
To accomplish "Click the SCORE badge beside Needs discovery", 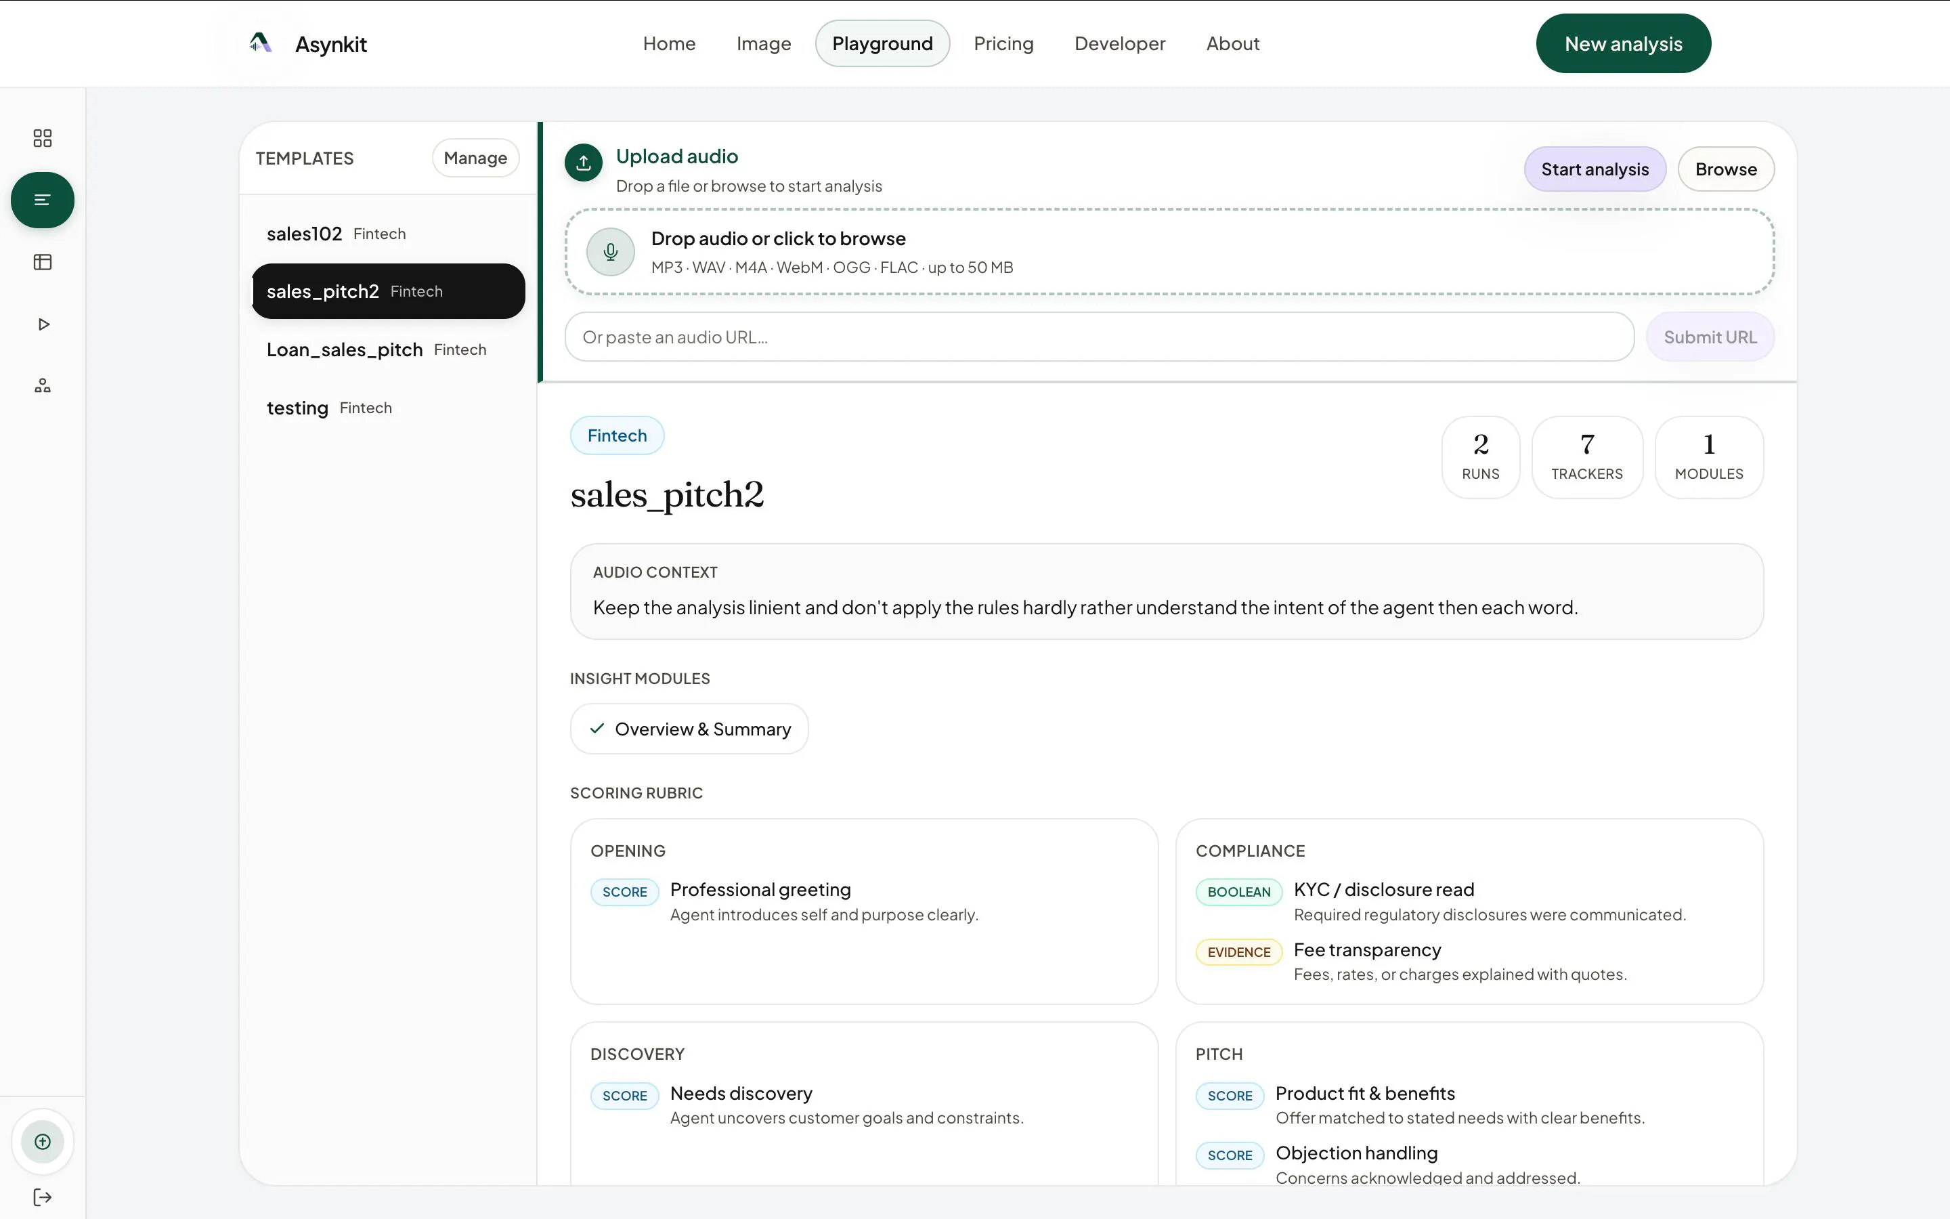I will 624,1096.
